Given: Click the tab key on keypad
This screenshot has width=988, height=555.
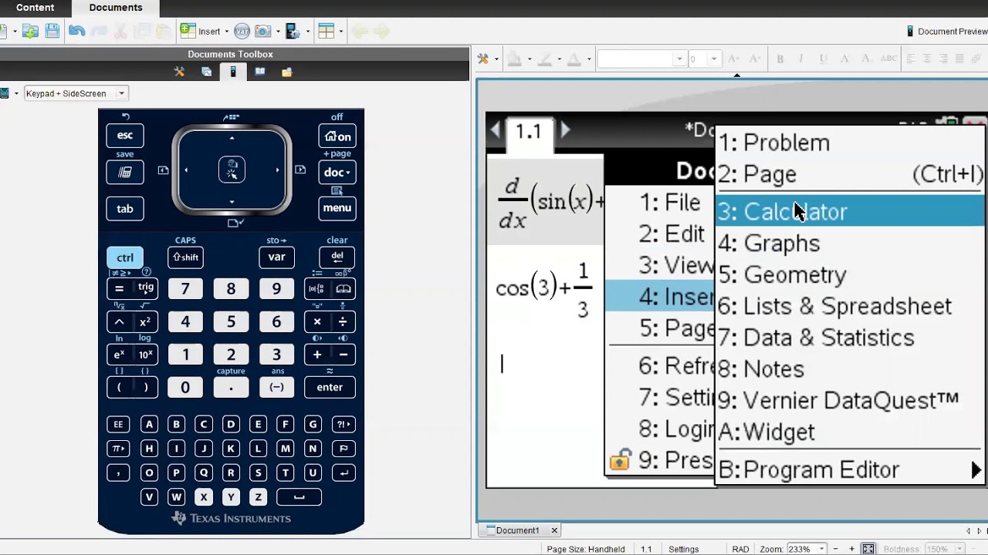Looking at the screenshot, I should pos(124,208).
